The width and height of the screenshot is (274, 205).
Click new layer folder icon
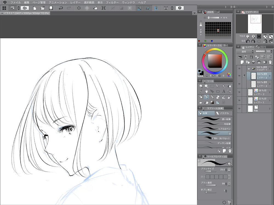[248, 62]
